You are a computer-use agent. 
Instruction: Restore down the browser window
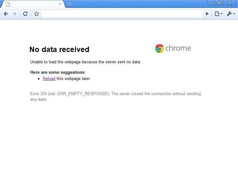click(219, 3)
